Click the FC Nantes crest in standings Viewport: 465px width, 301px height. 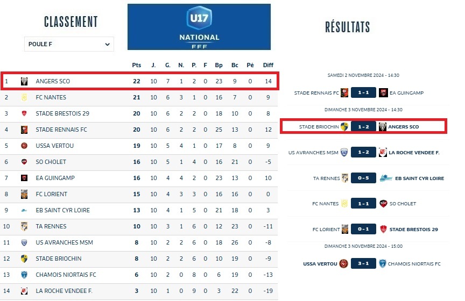pos(24,97)
